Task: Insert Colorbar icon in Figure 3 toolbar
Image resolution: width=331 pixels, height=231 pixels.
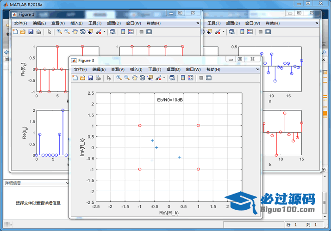Action: (x=183, y=78)
